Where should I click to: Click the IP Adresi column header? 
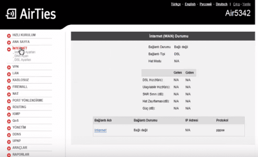click(x=192, y=120)
